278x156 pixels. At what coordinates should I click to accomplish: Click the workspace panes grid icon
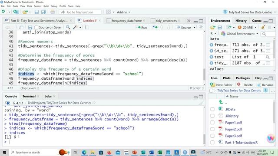tap(108, 12)
